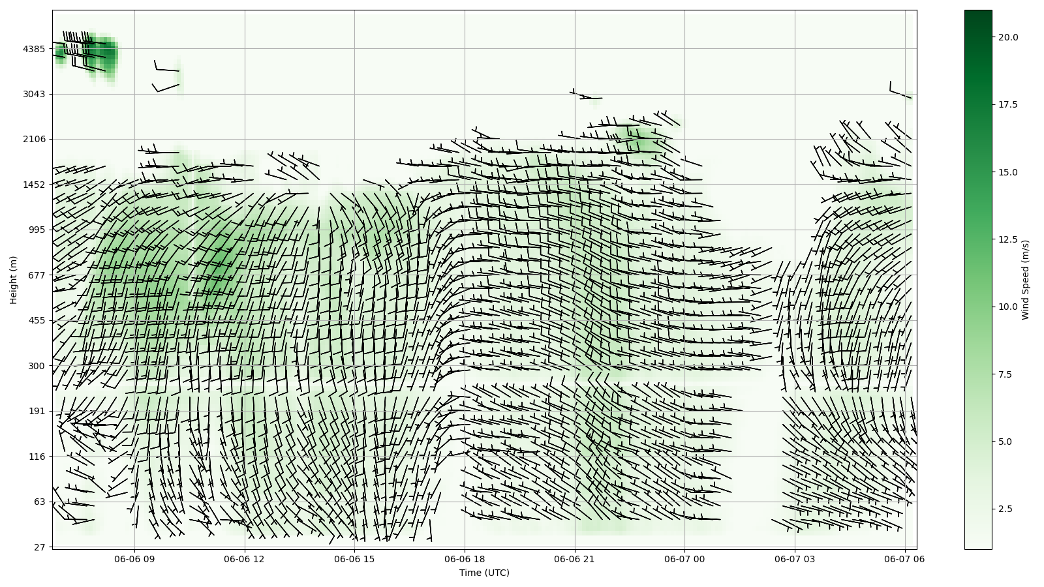1044x587 pixels.
Task: Click the 'Height (m)' y-axis label
Action: 13,280
